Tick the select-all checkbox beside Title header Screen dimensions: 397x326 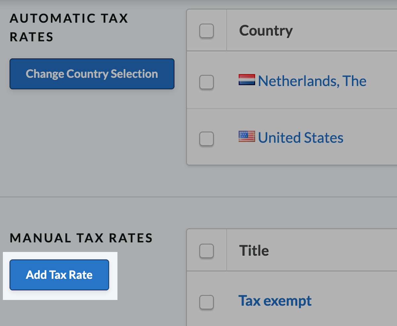click(206, 251)
